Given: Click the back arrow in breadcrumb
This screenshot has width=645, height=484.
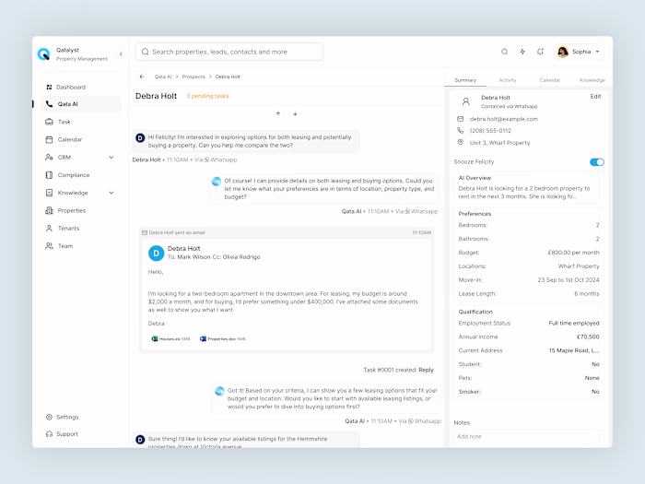Looking at the screenshot, I should [x=142, y=77].
